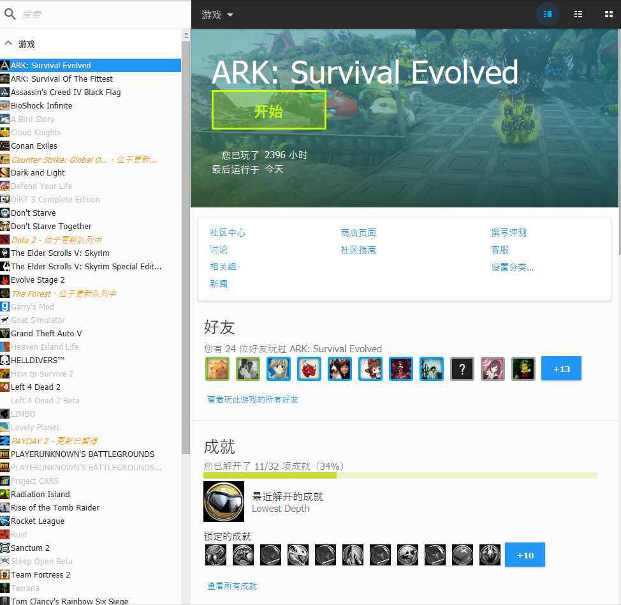Click the Sanctum 2 icon
Viewport: 621px width, 605px height.
(x=4, y=548)
